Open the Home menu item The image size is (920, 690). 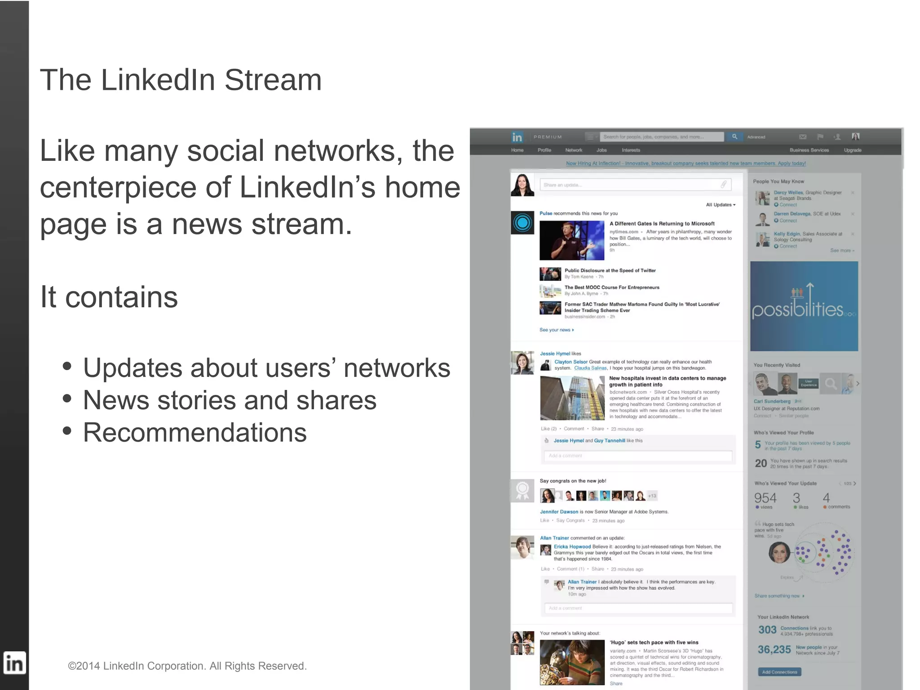(x=517, y=150)
